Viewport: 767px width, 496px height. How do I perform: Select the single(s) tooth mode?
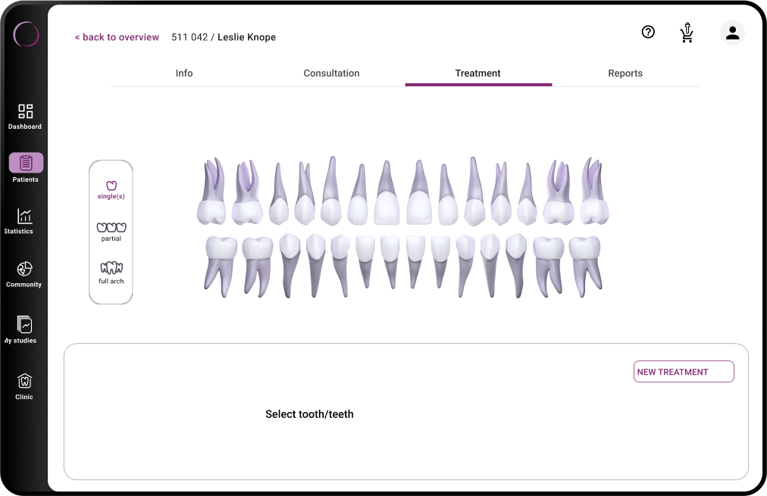tap(111, 189)
